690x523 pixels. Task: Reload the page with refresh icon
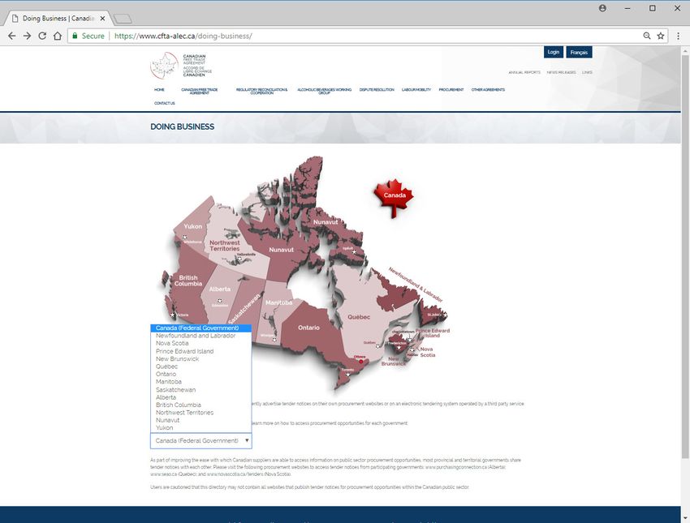click(42, 36)
